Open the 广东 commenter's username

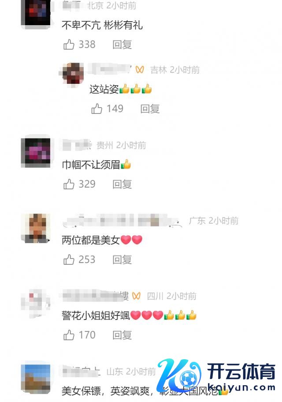coord(122,221)
